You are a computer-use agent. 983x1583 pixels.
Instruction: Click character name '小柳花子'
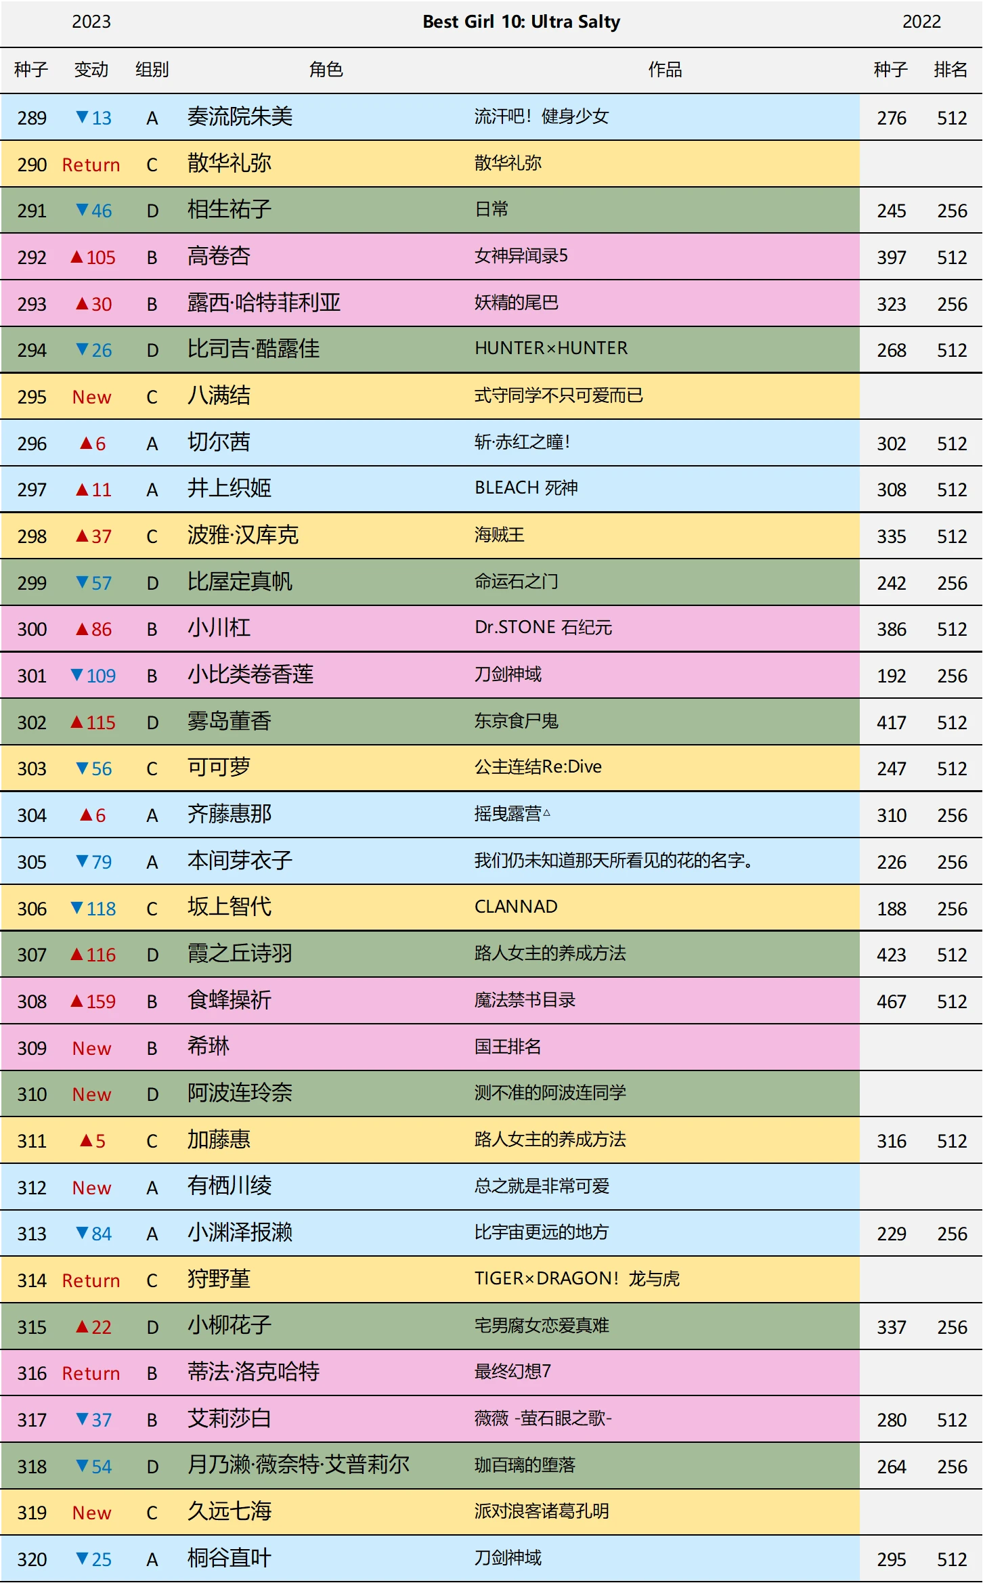(230, 1326)
